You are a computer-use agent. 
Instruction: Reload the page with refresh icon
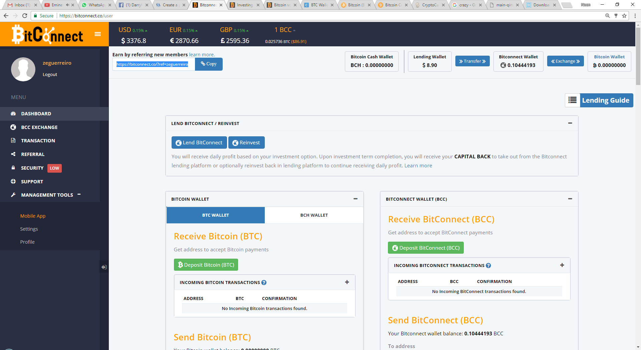tap(25, 16)
